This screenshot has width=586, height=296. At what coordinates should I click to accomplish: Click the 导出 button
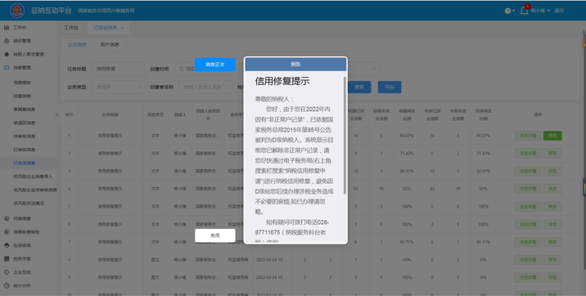(389, 87)
